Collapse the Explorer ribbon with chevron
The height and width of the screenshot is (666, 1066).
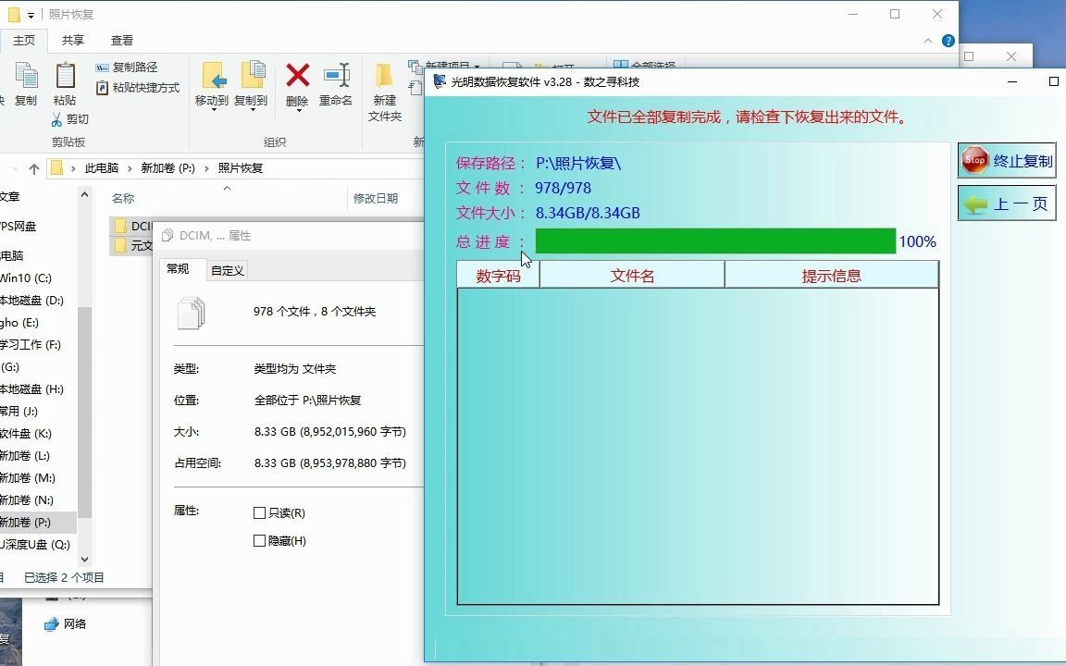coord(928,41)
